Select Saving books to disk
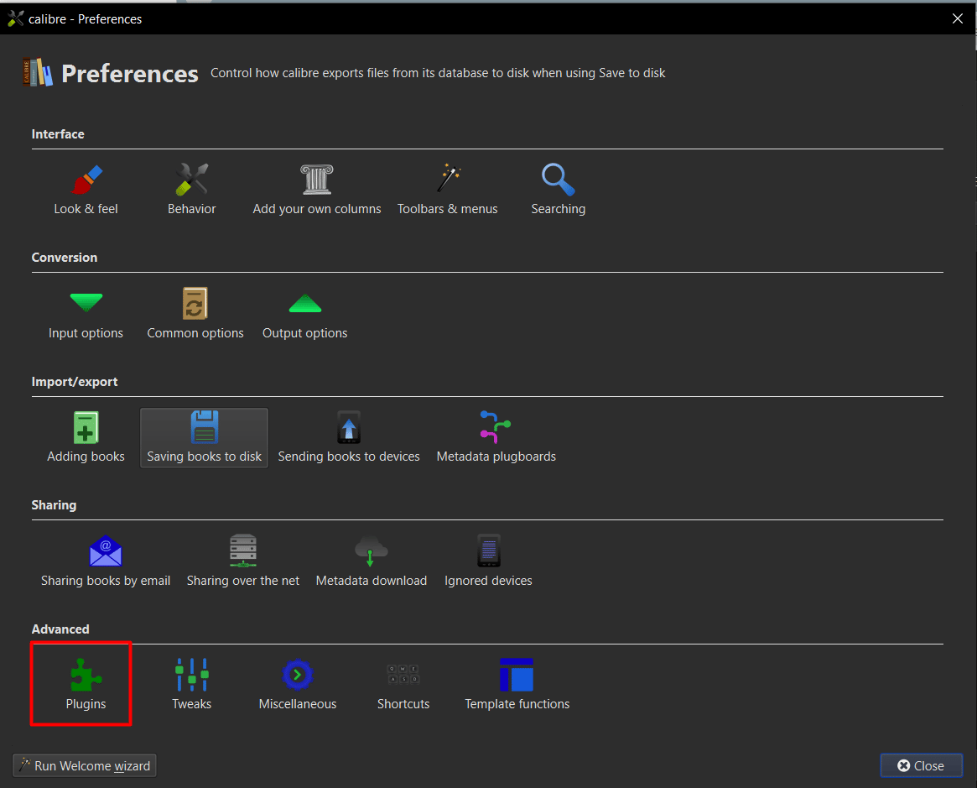 [x=205, y=437]
